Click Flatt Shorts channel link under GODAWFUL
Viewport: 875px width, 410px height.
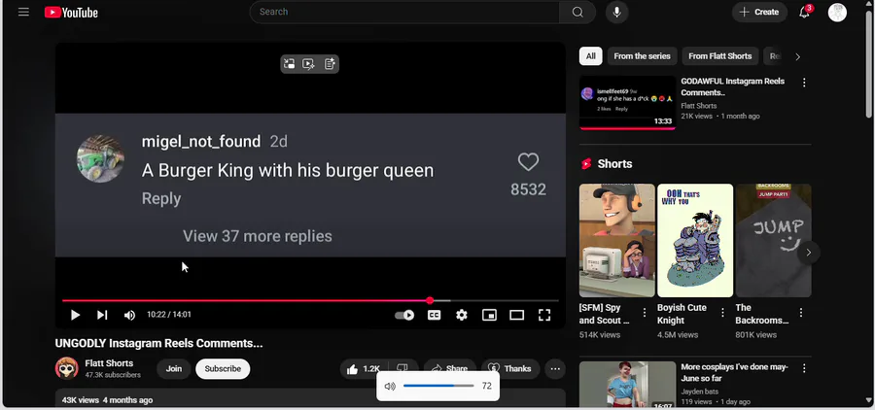click(699, 106)
